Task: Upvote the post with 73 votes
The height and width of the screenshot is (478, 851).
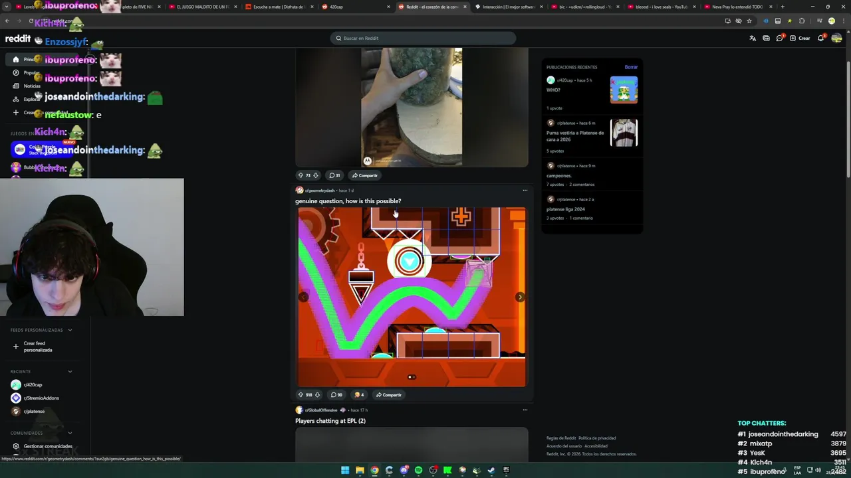Action: pyautogui.click(x=301, y=175)
